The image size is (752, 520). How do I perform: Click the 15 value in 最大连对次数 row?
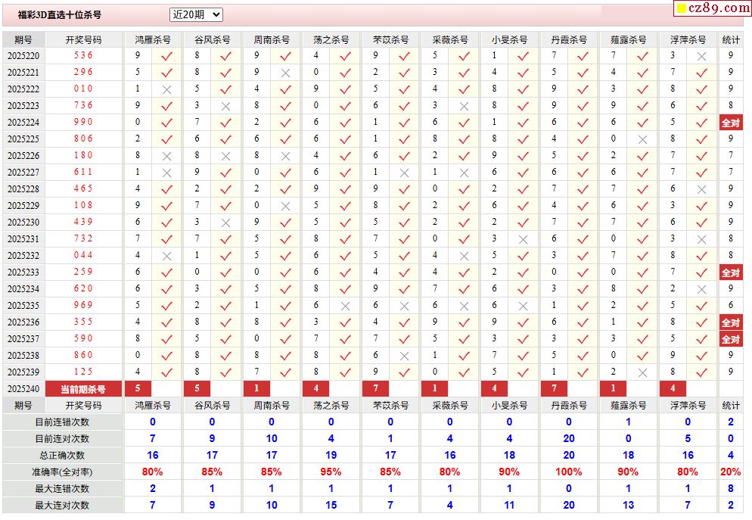point(331,505)
